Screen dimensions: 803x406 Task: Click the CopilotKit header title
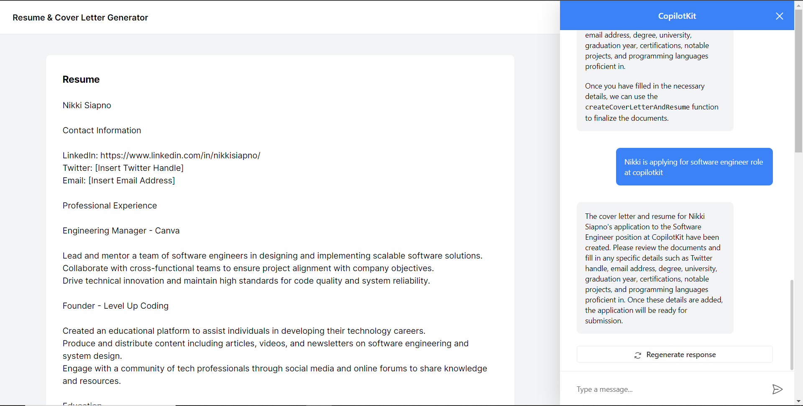click(x=677, y=16)
